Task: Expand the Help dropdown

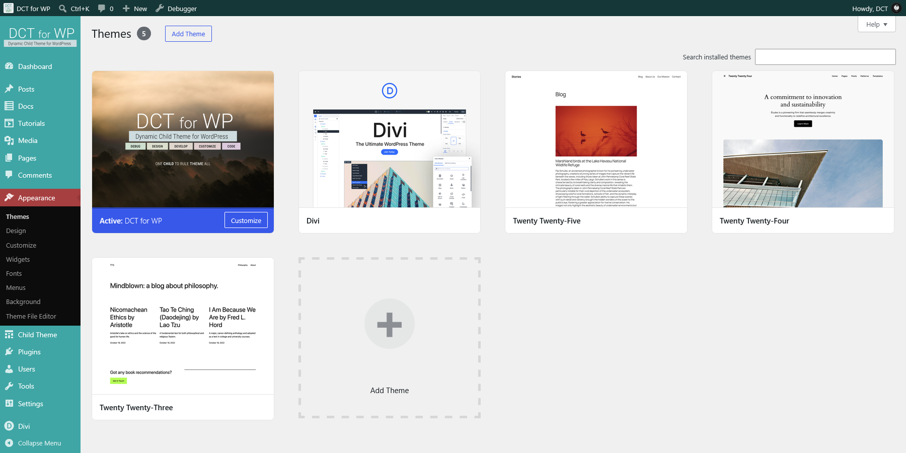Action: tap(876, 24)
